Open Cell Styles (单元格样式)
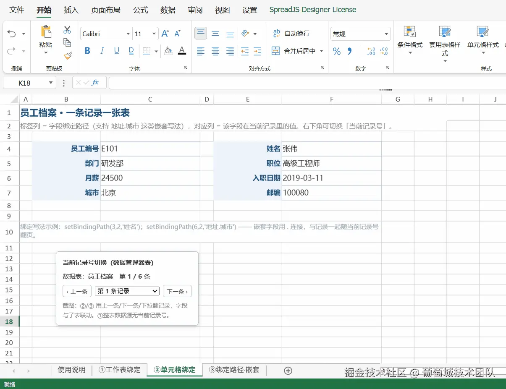Viewport: 506px width, 389px height. click(x=483, y=39)
